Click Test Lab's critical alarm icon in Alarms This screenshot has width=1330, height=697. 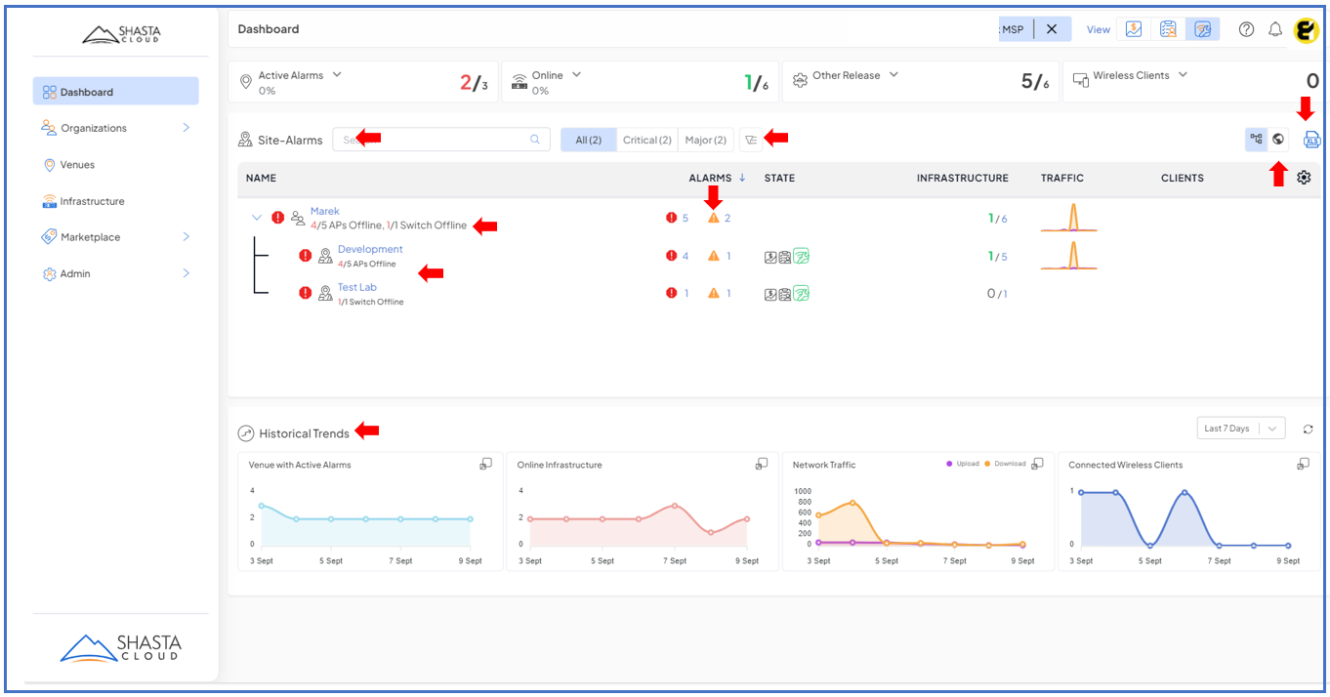671,293
